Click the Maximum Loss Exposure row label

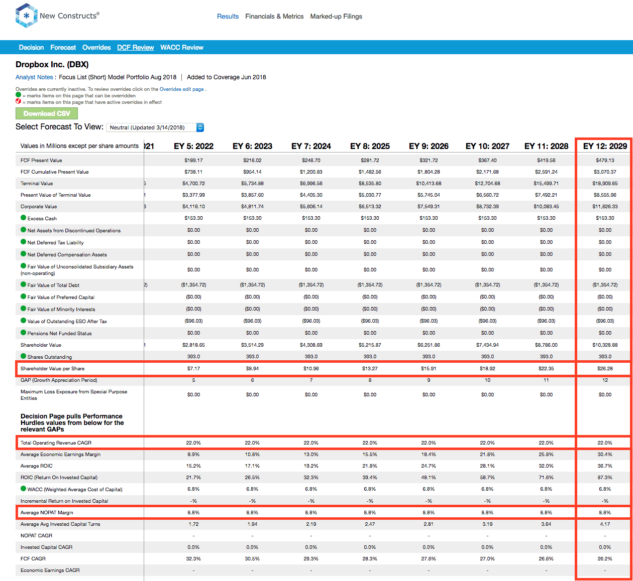[74, 395]
